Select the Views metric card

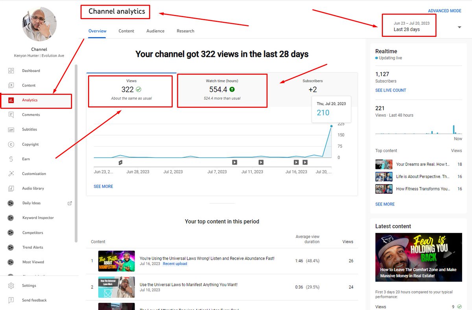coord(131,90)
